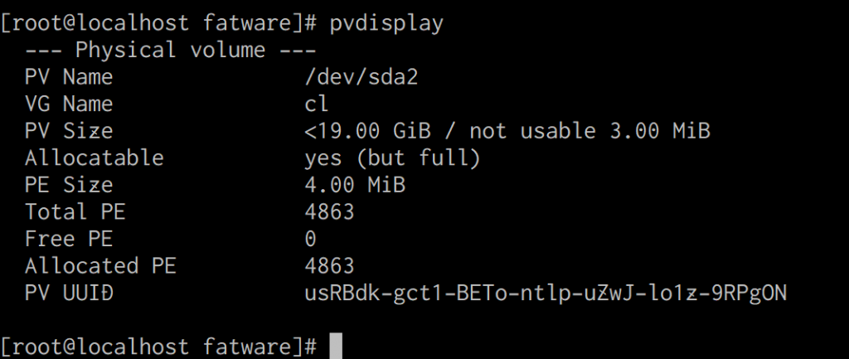
Task: Click the PV Size label
Action: [69, 131]
